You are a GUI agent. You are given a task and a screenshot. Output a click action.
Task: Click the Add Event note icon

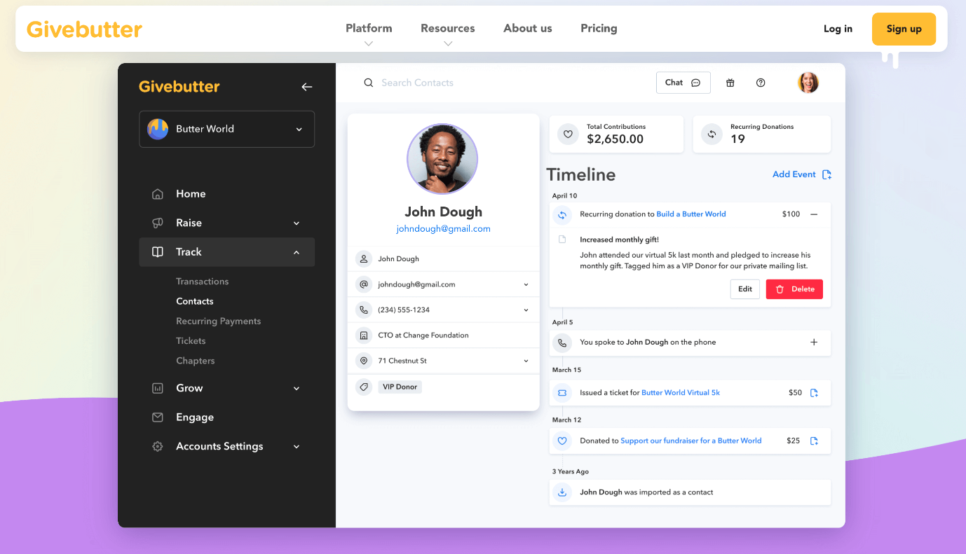[x=826, y=174]
